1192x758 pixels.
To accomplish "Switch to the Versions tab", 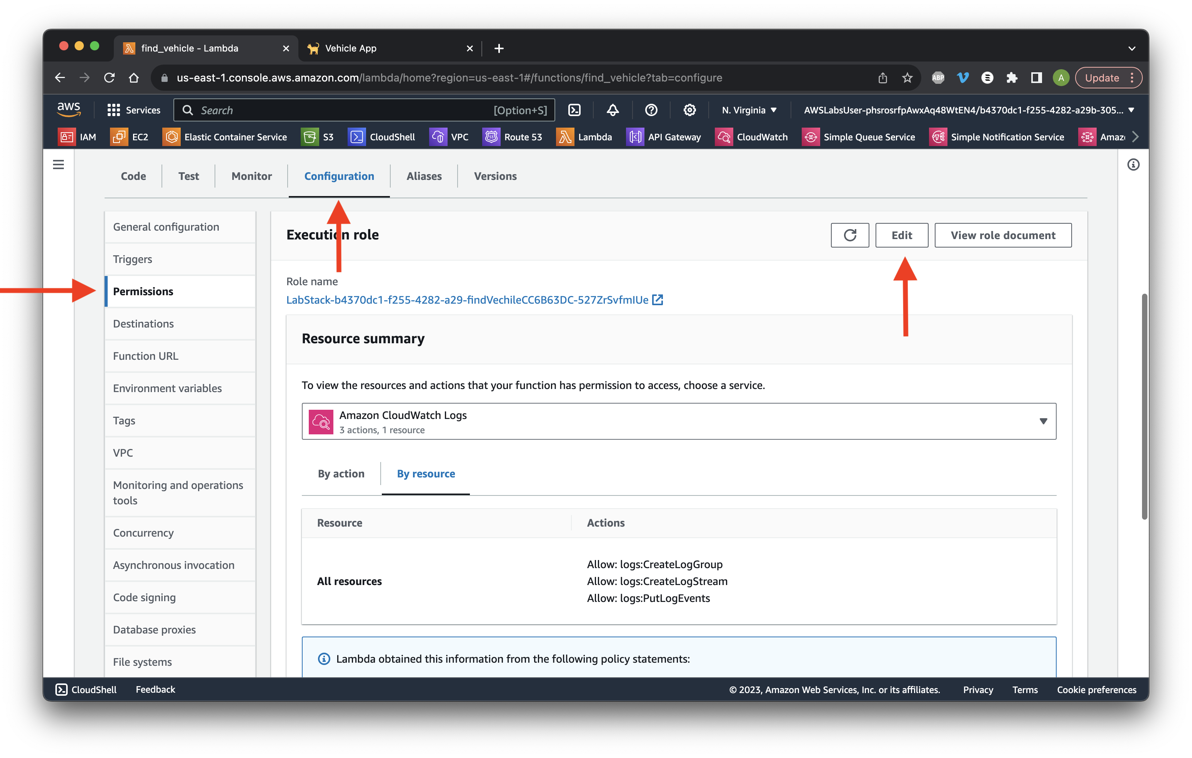I will [x=495, y=176].
